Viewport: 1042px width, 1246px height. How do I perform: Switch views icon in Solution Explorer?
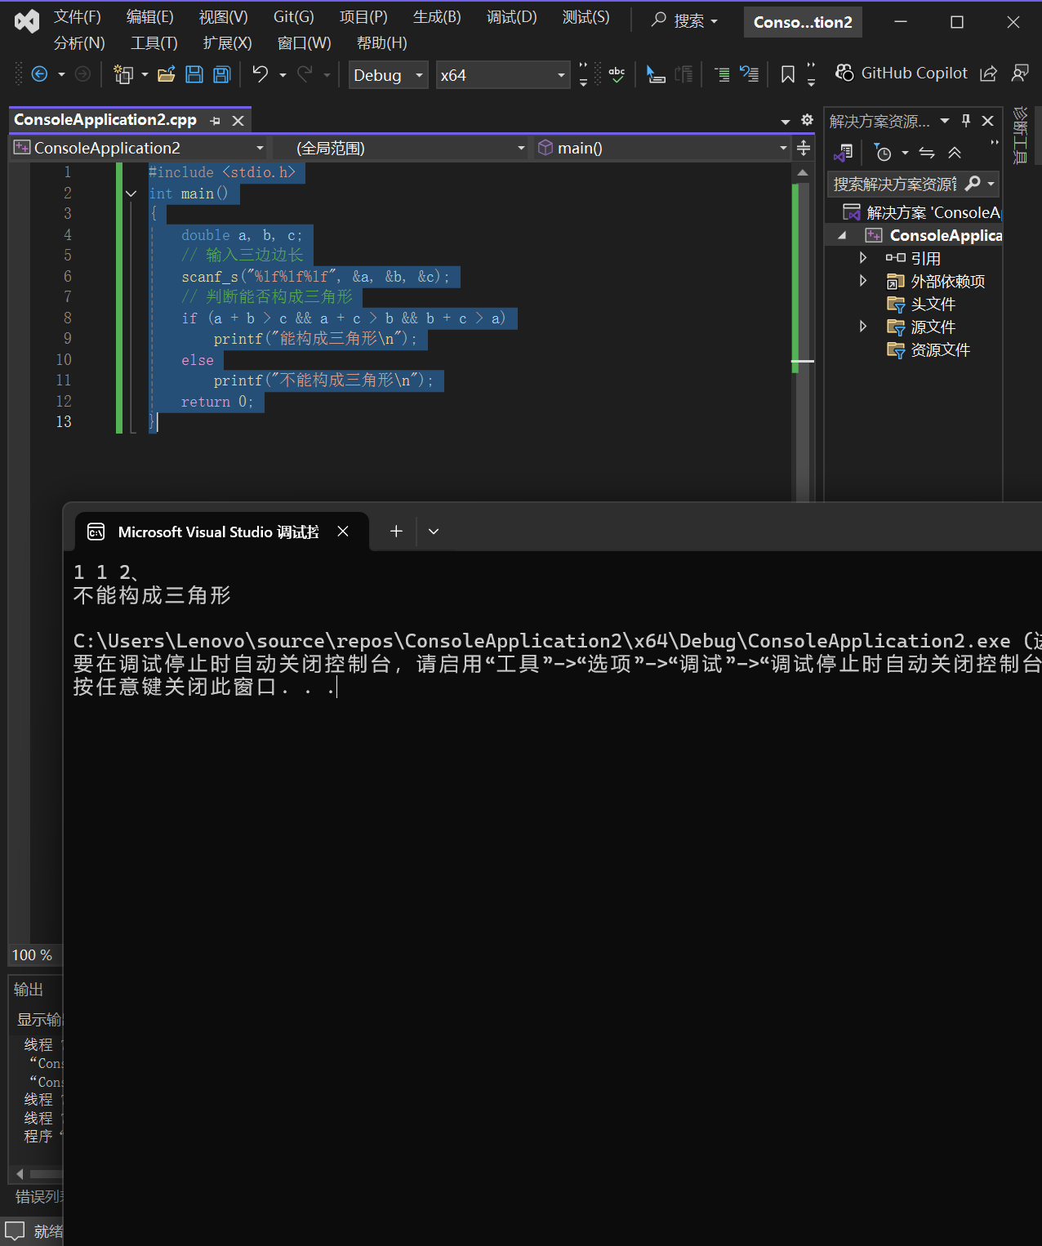tap(844, 153)
